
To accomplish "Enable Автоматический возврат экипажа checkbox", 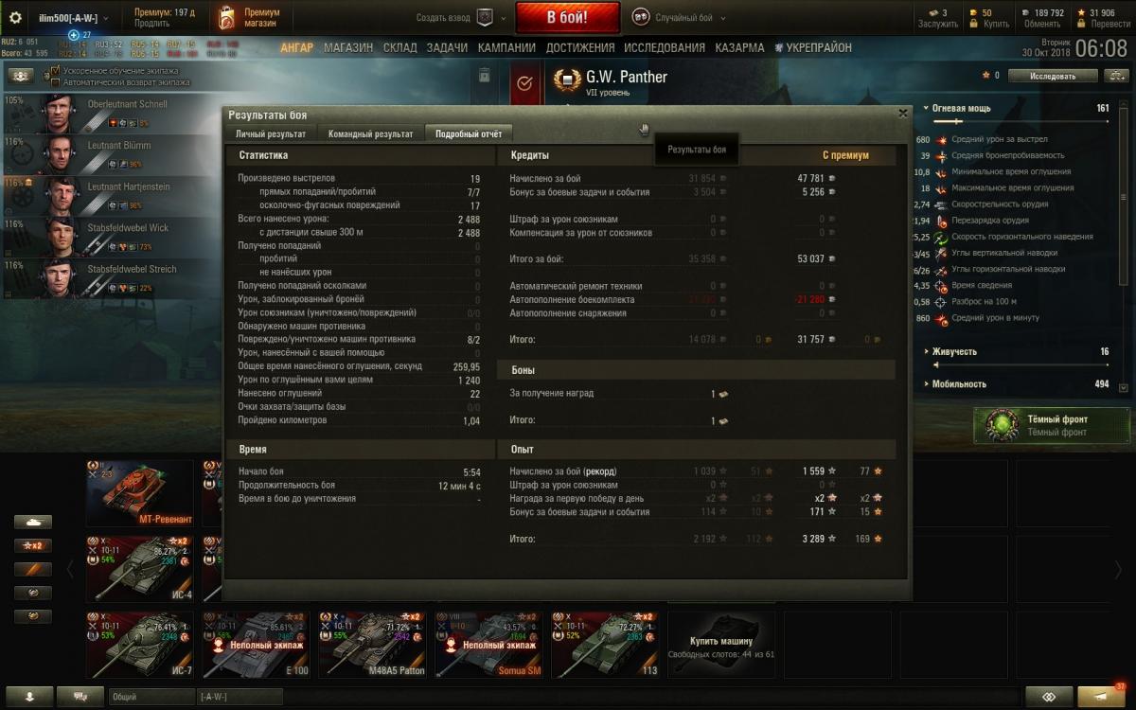I will click(56, 82).
